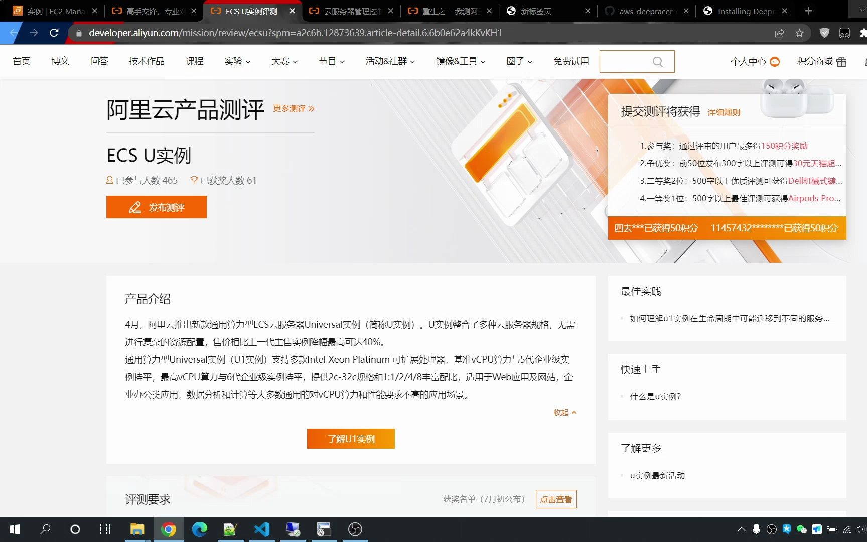This screenshot has height=542, width=867.
Task: Open the extension icon right of the shield
Action: (844, 33)
